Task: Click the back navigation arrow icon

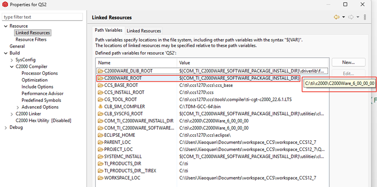Action: click(x=337, y=17)
